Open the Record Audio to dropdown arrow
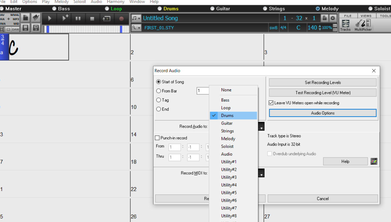This screenshot has height=222, width=391. (x=261, y=127)
